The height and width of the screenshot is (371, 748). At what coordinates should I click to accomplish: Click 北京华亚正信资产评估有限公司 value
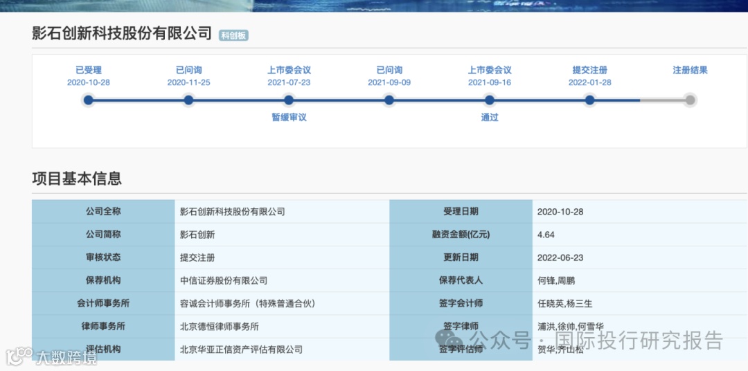coord(242,350)
